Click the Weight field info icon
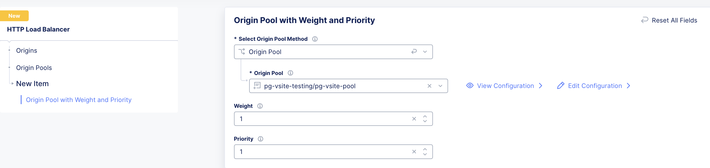The width and height of the screenshot is (710, 168). point(260,106)
